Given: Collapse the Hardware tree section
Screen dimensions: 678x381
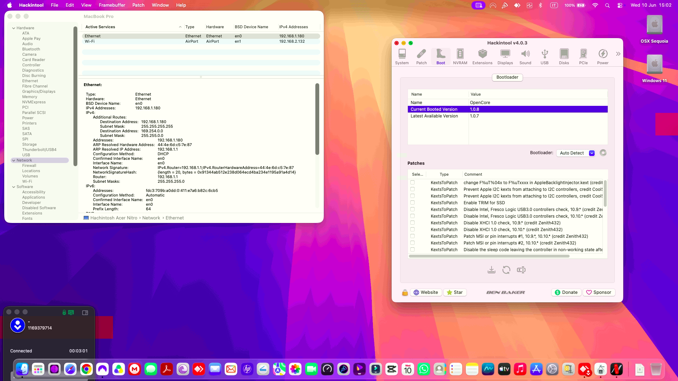Looking at the screenshot, I should (14, 28).
